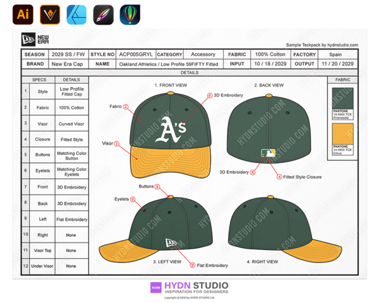The image size is (379, 303).
Task: Click the 'New Era Cap' brand cell
Action: [68, 64]
